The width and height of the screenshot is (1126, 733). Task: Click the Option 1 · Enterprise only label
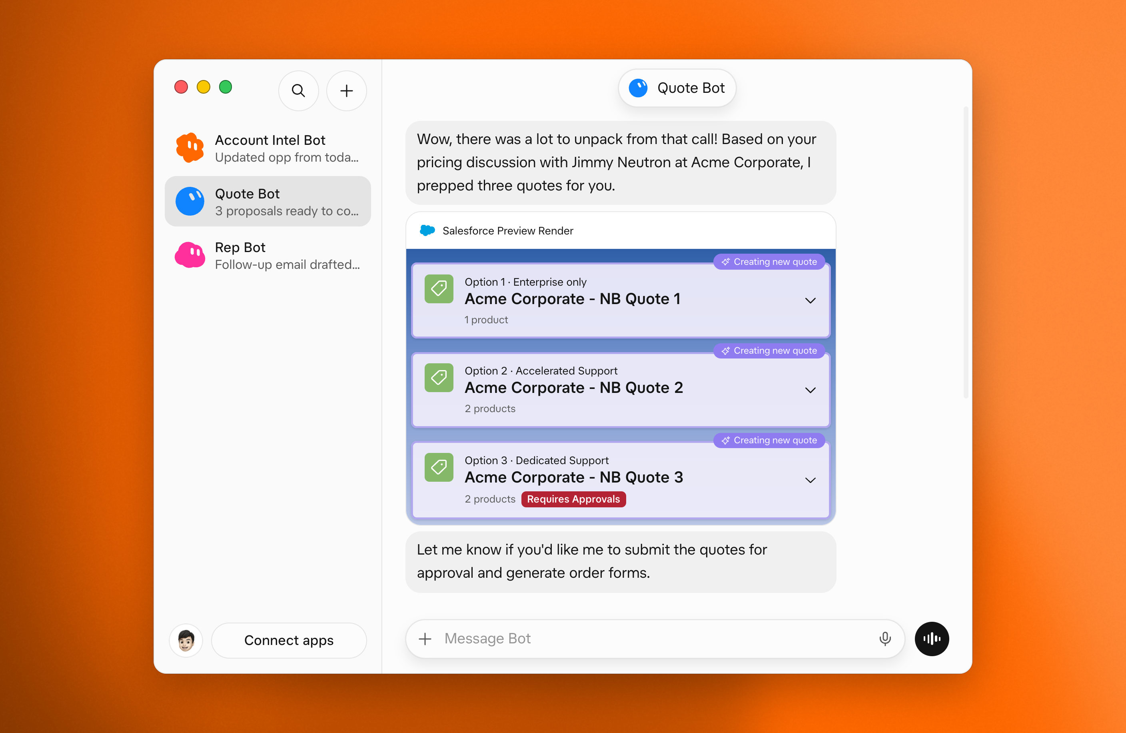click(525, 282)
